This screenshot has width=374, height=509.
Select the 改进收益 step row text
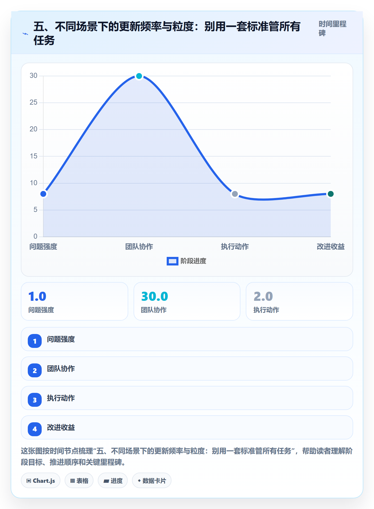(x=61, y=428)
